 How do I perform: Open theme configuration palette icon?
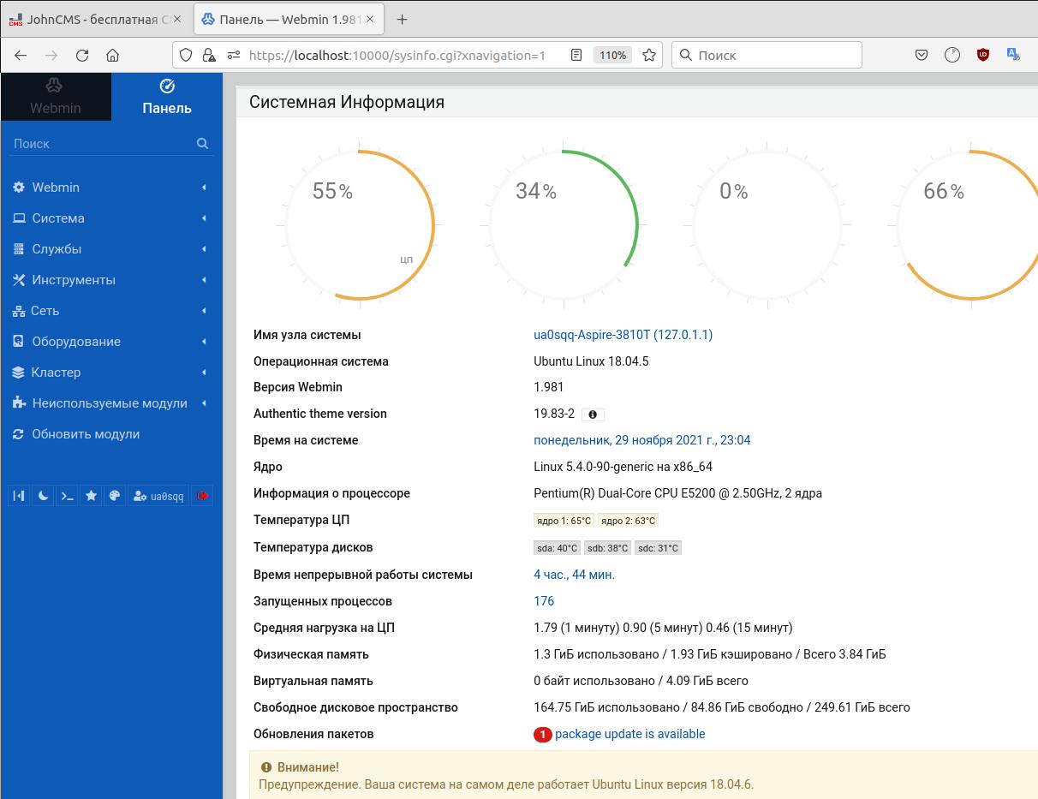(115, 496)
